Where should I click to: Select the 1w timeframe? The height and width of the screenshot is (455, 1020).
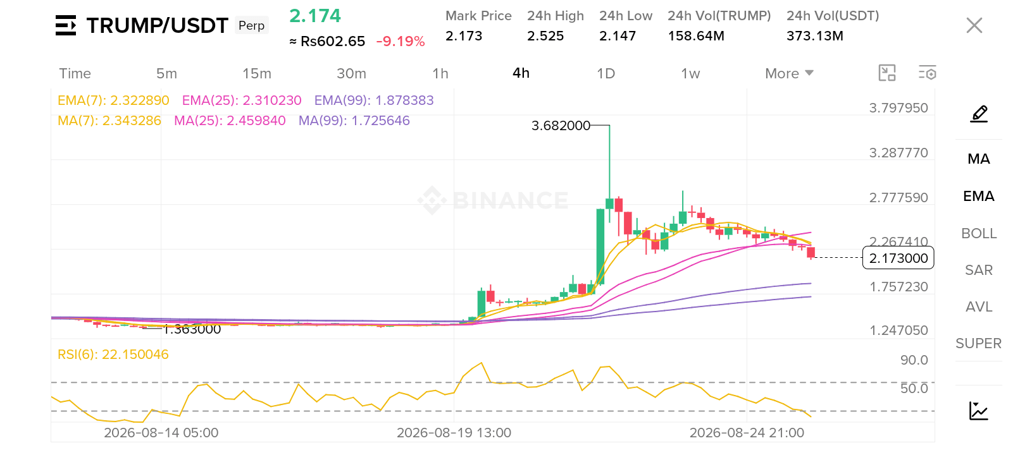[x=690, y=73]
